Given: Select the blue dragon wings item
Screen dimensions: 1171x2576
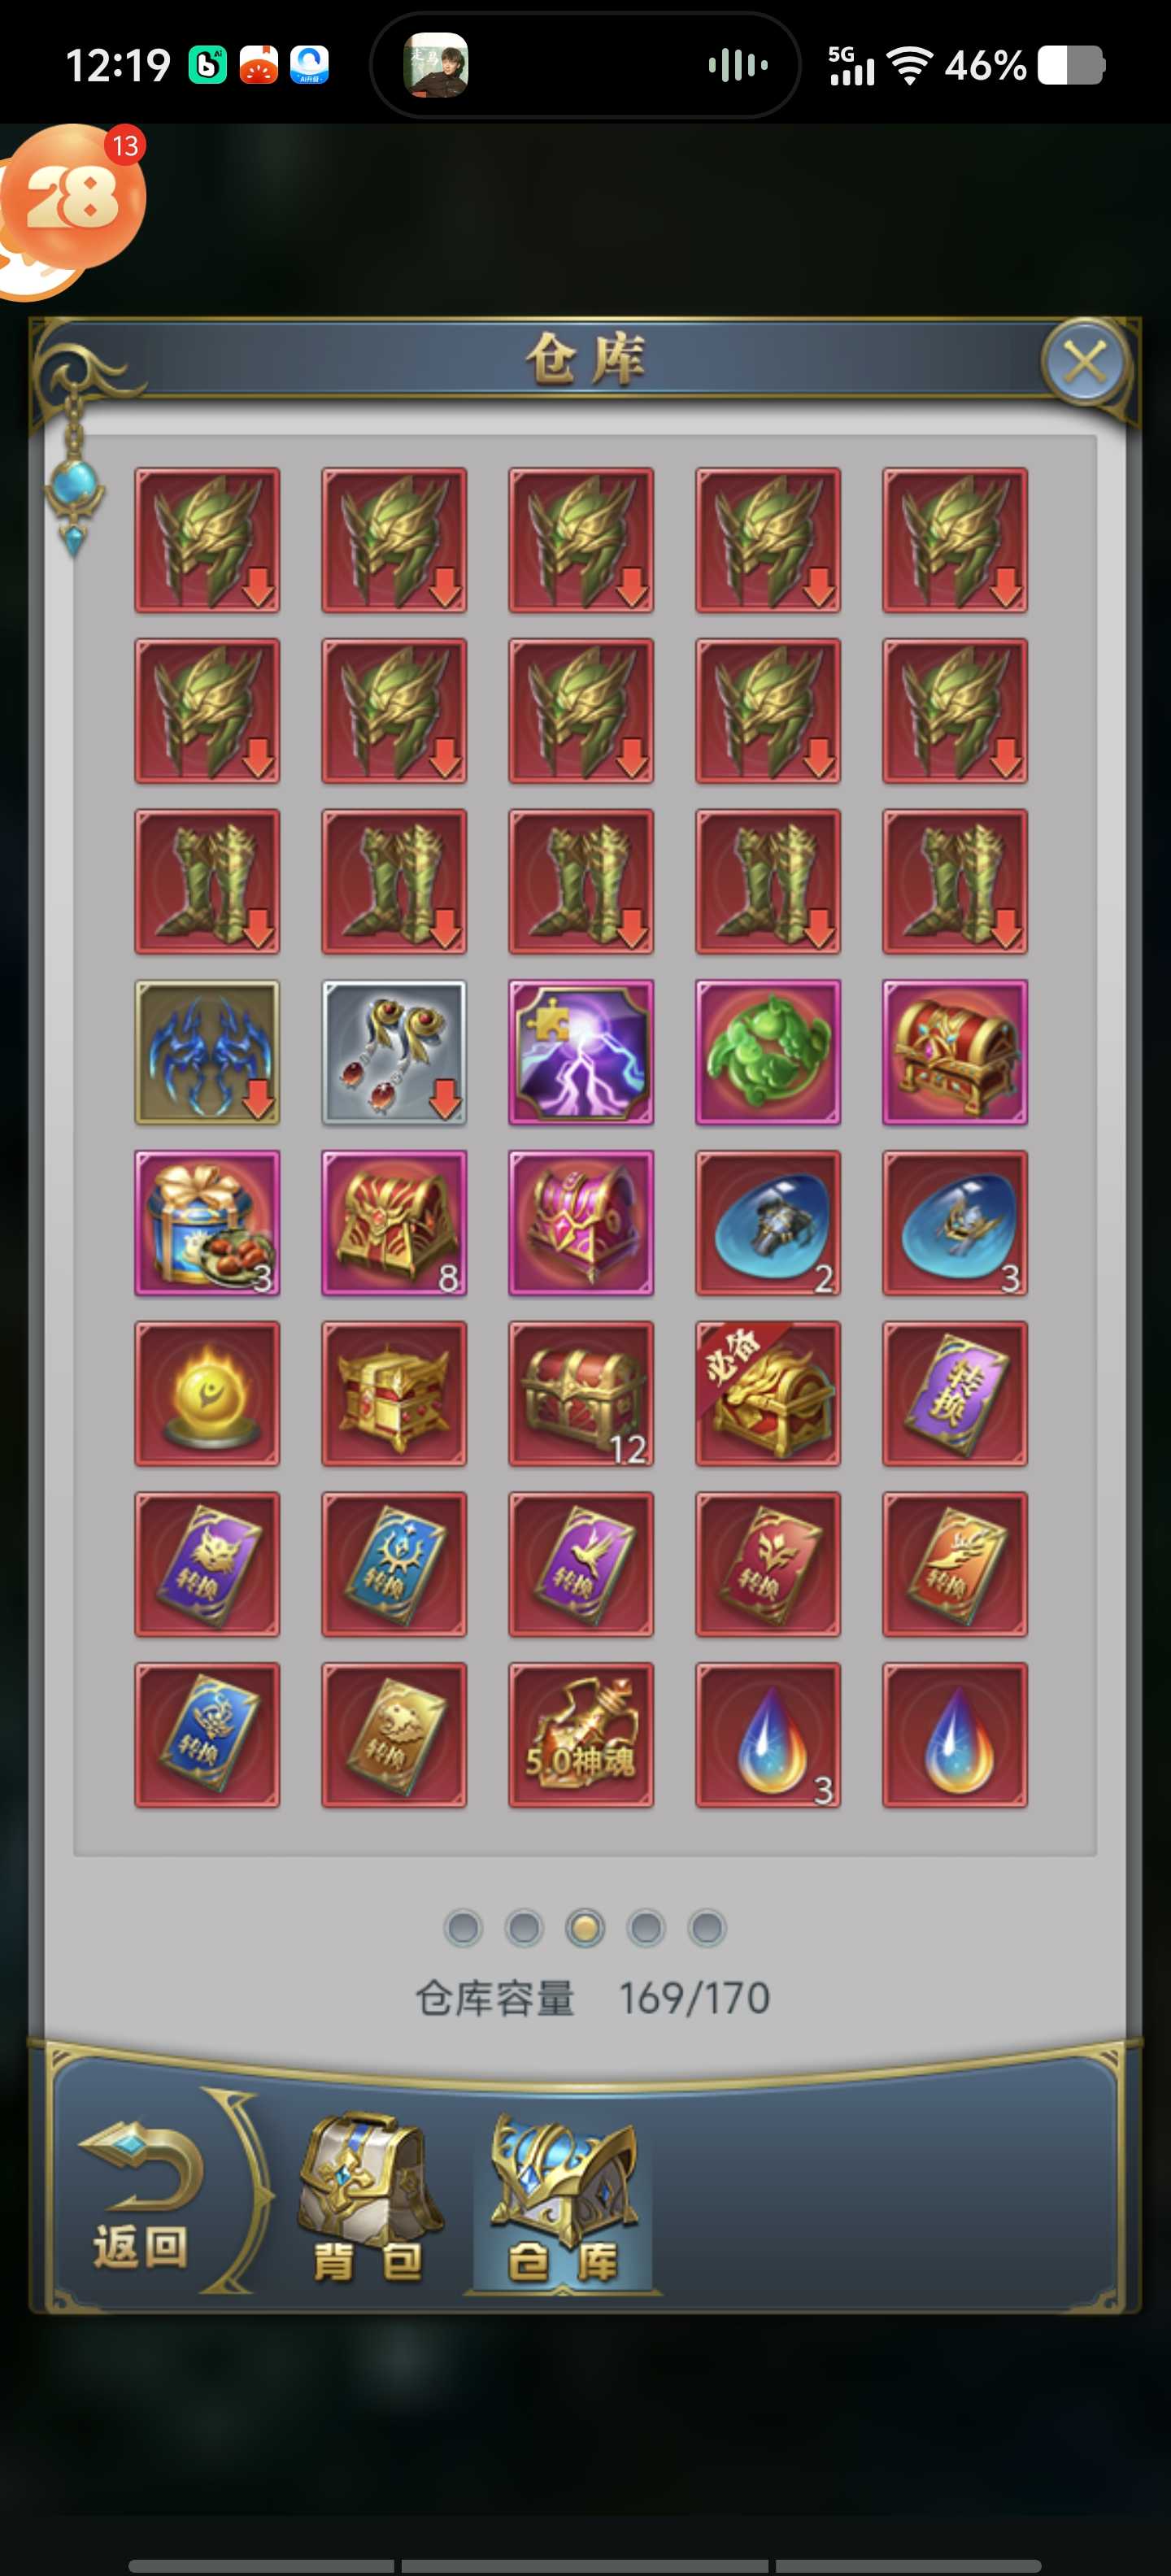Looking at the screenshot, I should coord(207,1052).
